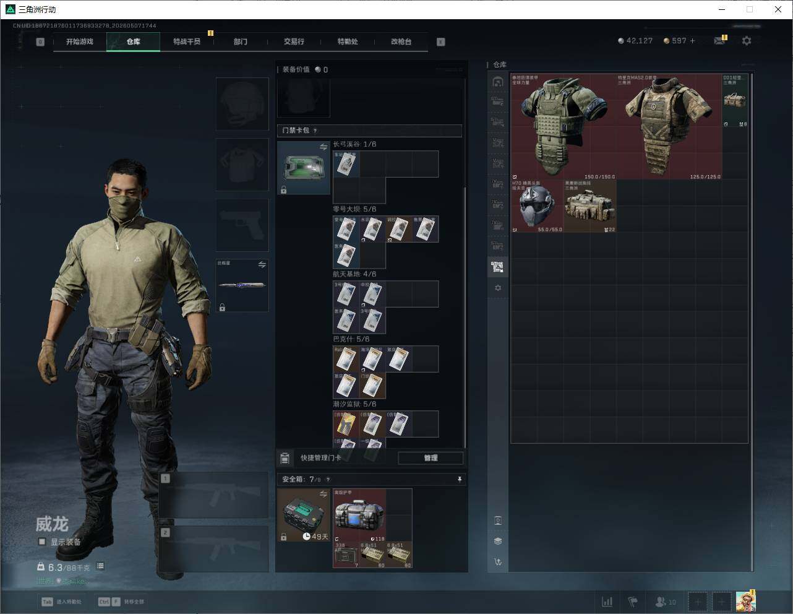Click the second empty plus team slot
Viewport: 793px width, 614px height.
[x=721, y=602]
